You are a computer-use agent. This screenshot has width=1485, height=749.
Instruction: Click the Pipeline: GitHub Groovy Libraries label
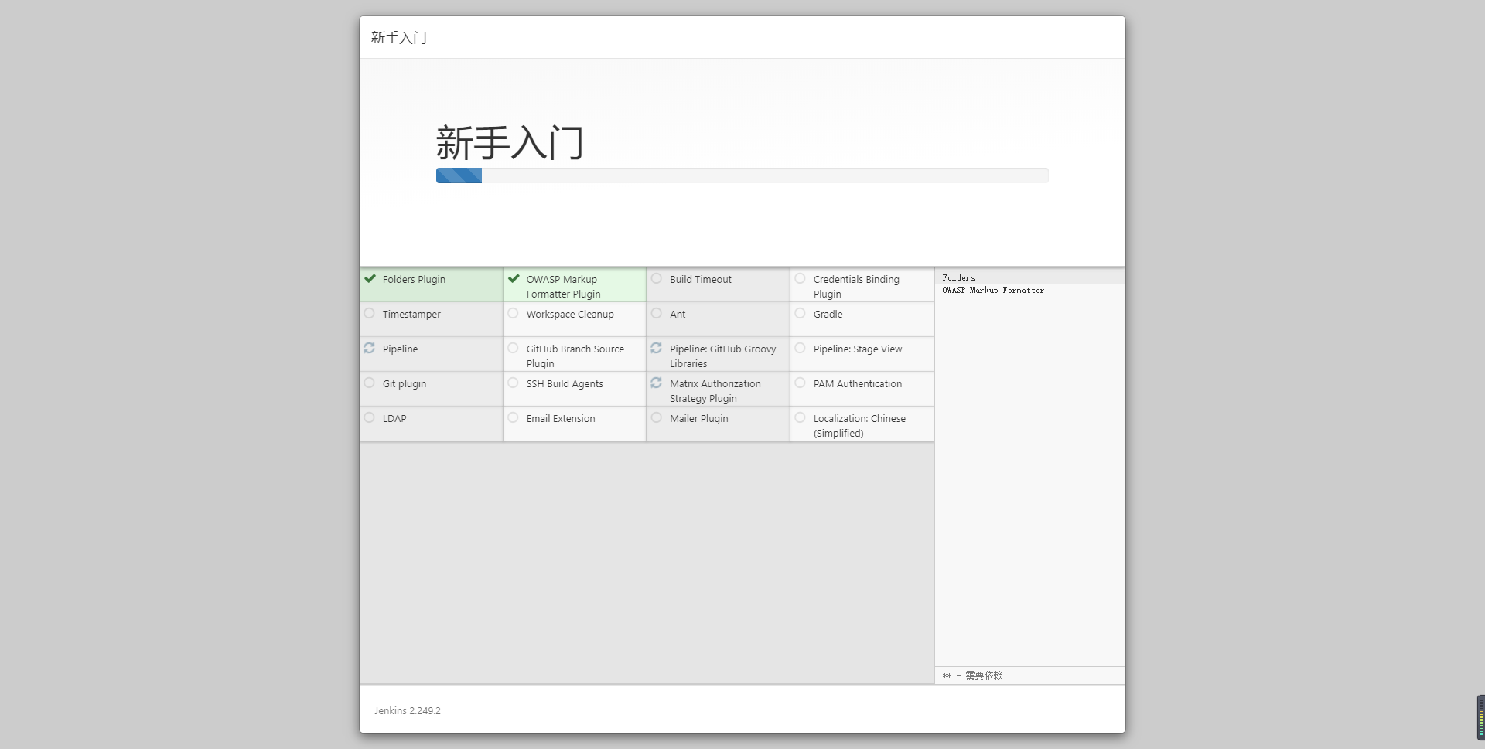723,356
